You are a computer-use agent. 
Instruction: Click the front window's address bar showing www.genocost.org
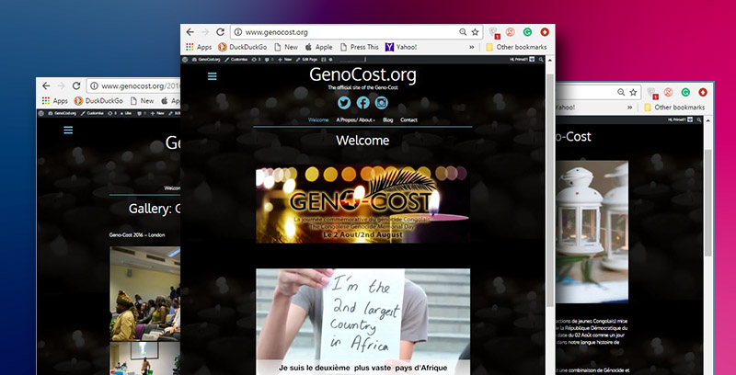pyautogui.click(x=357, y=32)
